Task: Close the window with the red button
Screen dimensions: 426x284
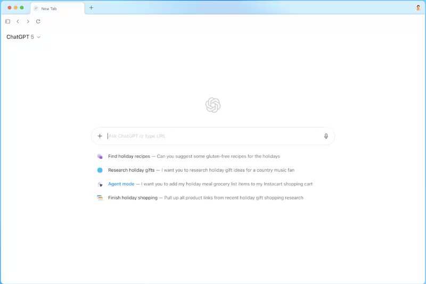Action: [10, 7]
